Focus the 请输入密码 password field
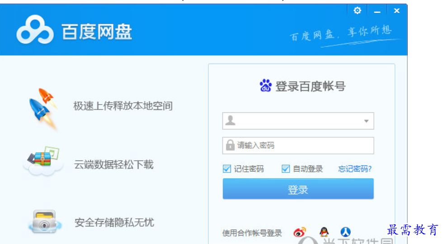The height and width of the screenshot is (244, 442). (x=298, y=146)
